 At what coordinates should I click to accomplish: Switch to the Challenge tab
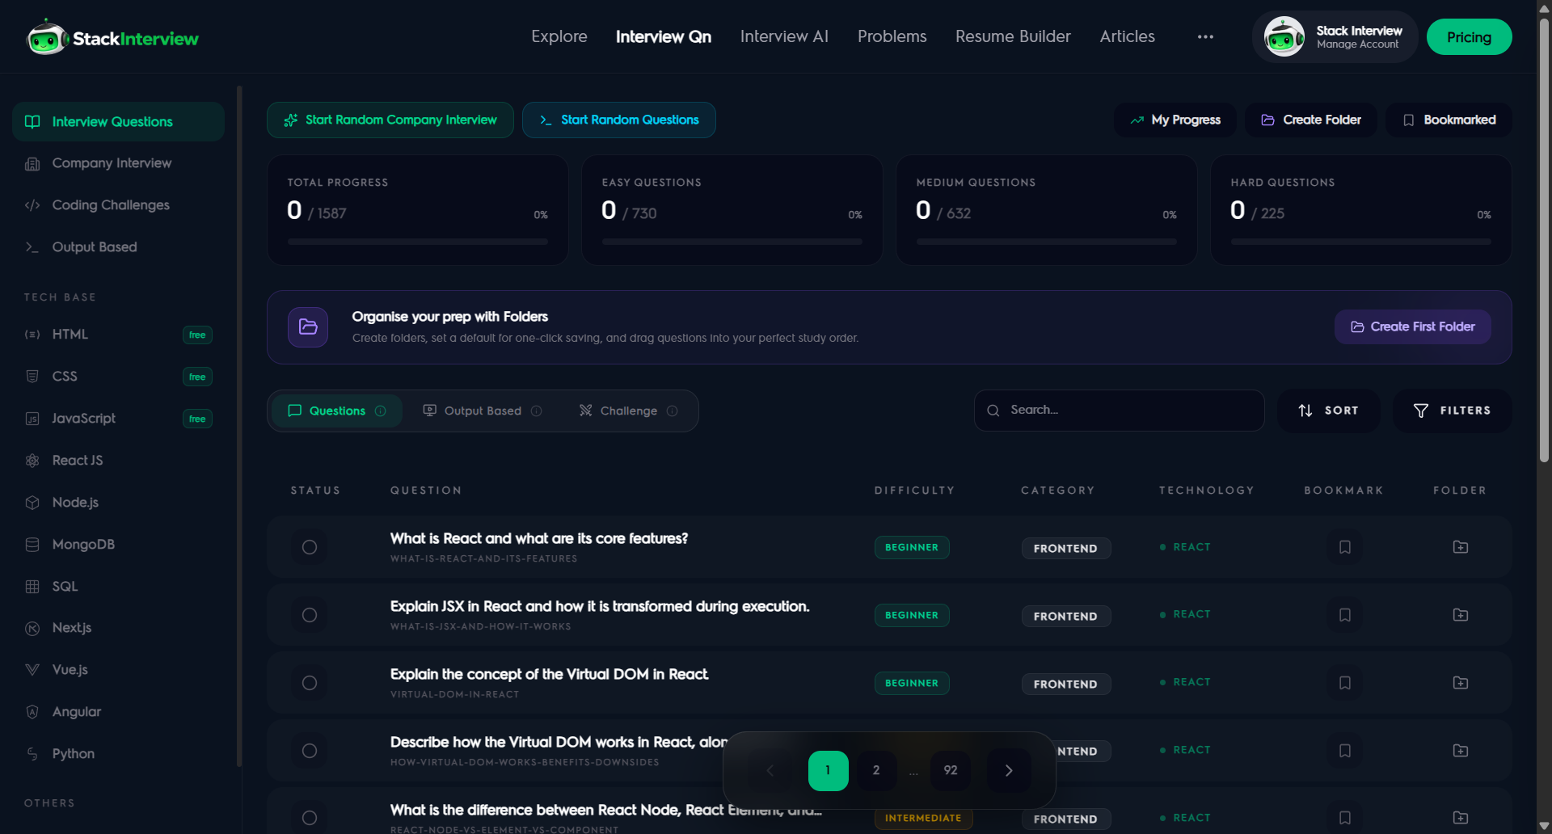[628, 411]
